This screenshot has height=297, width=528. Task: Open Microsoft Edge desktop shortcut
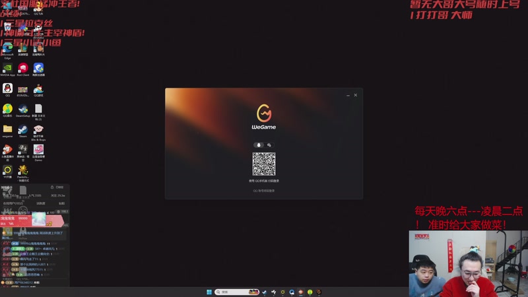coord(7,51)
